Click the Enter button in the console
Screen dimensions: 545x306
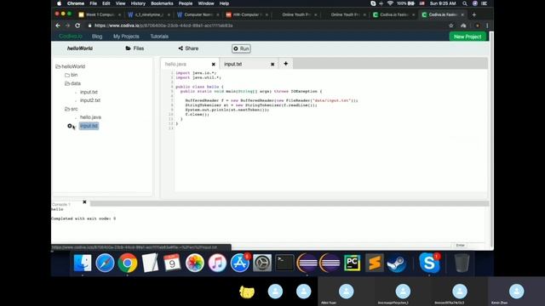460,246
